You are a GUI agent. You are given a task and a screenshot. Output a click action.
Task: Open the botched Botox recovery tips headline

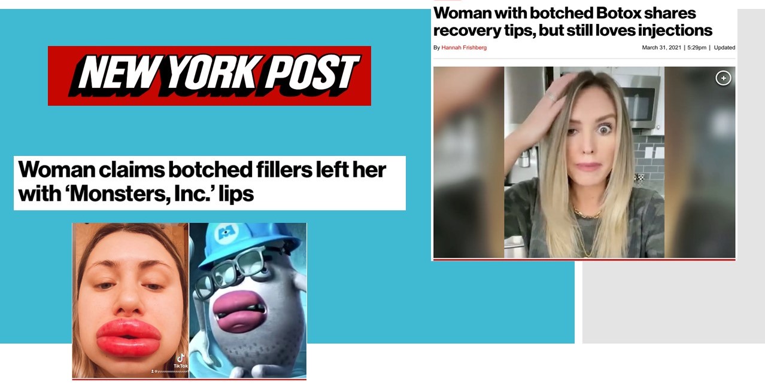[573, 22]
